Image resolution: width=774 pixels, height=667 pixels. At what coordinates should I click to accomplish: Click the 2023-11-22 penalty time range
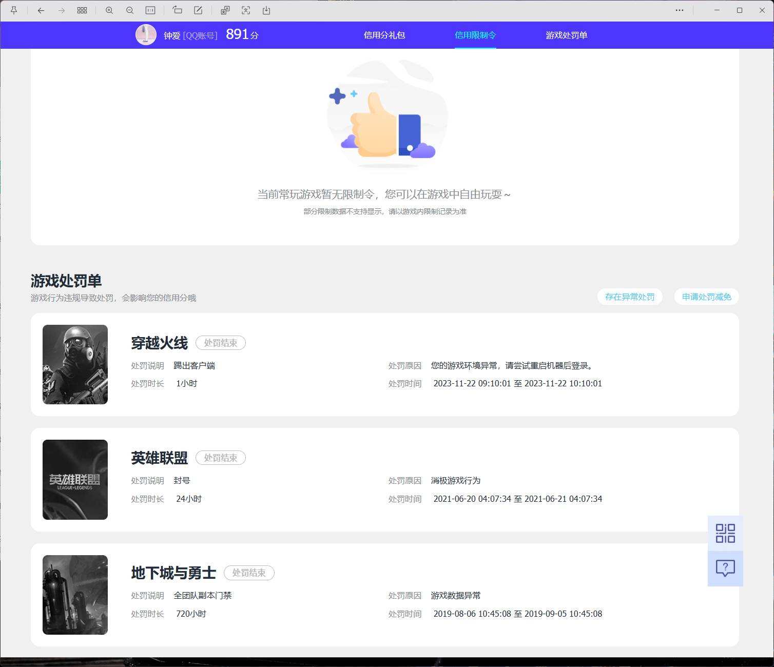(x=518, y=383)
